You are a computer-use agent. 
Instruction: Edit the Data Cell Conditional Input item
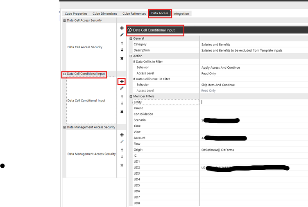click(122, 88)
